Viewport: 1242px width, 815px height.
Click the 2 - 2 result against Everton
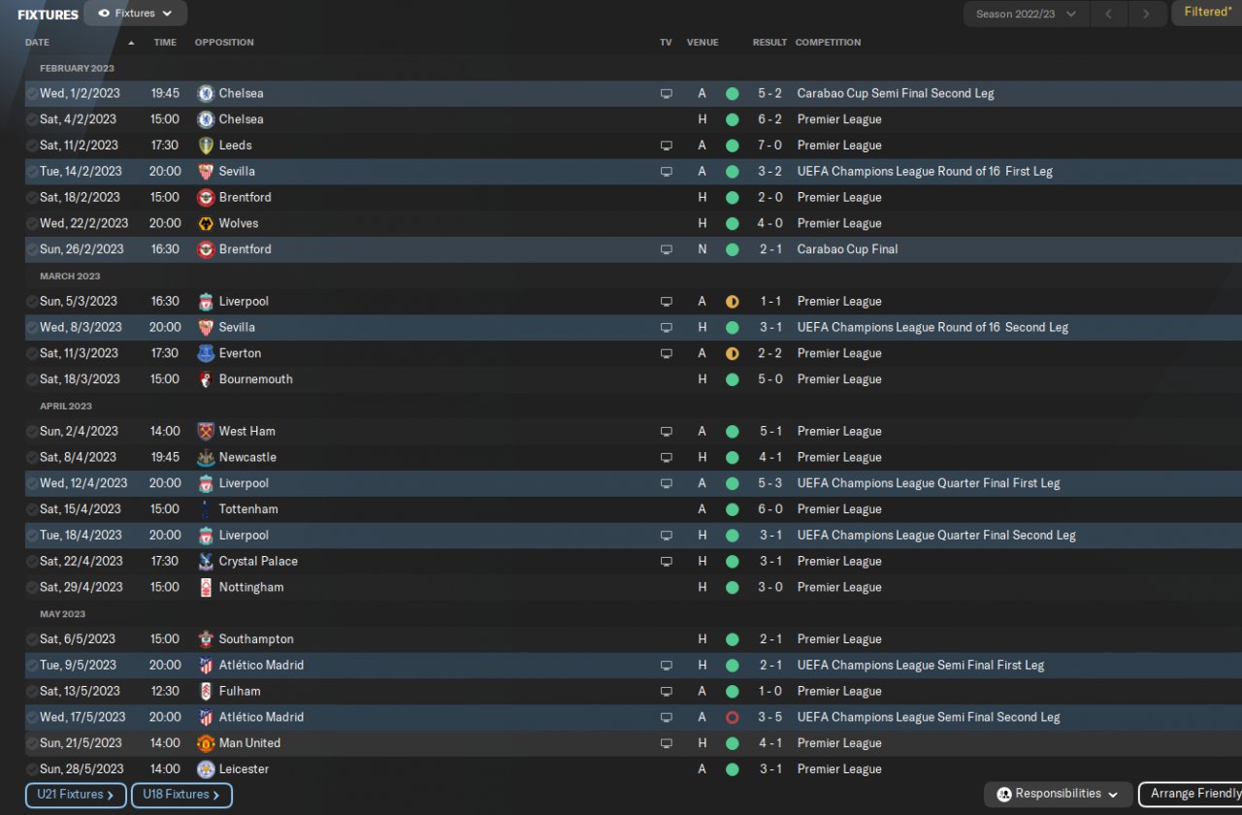(769, 353)
